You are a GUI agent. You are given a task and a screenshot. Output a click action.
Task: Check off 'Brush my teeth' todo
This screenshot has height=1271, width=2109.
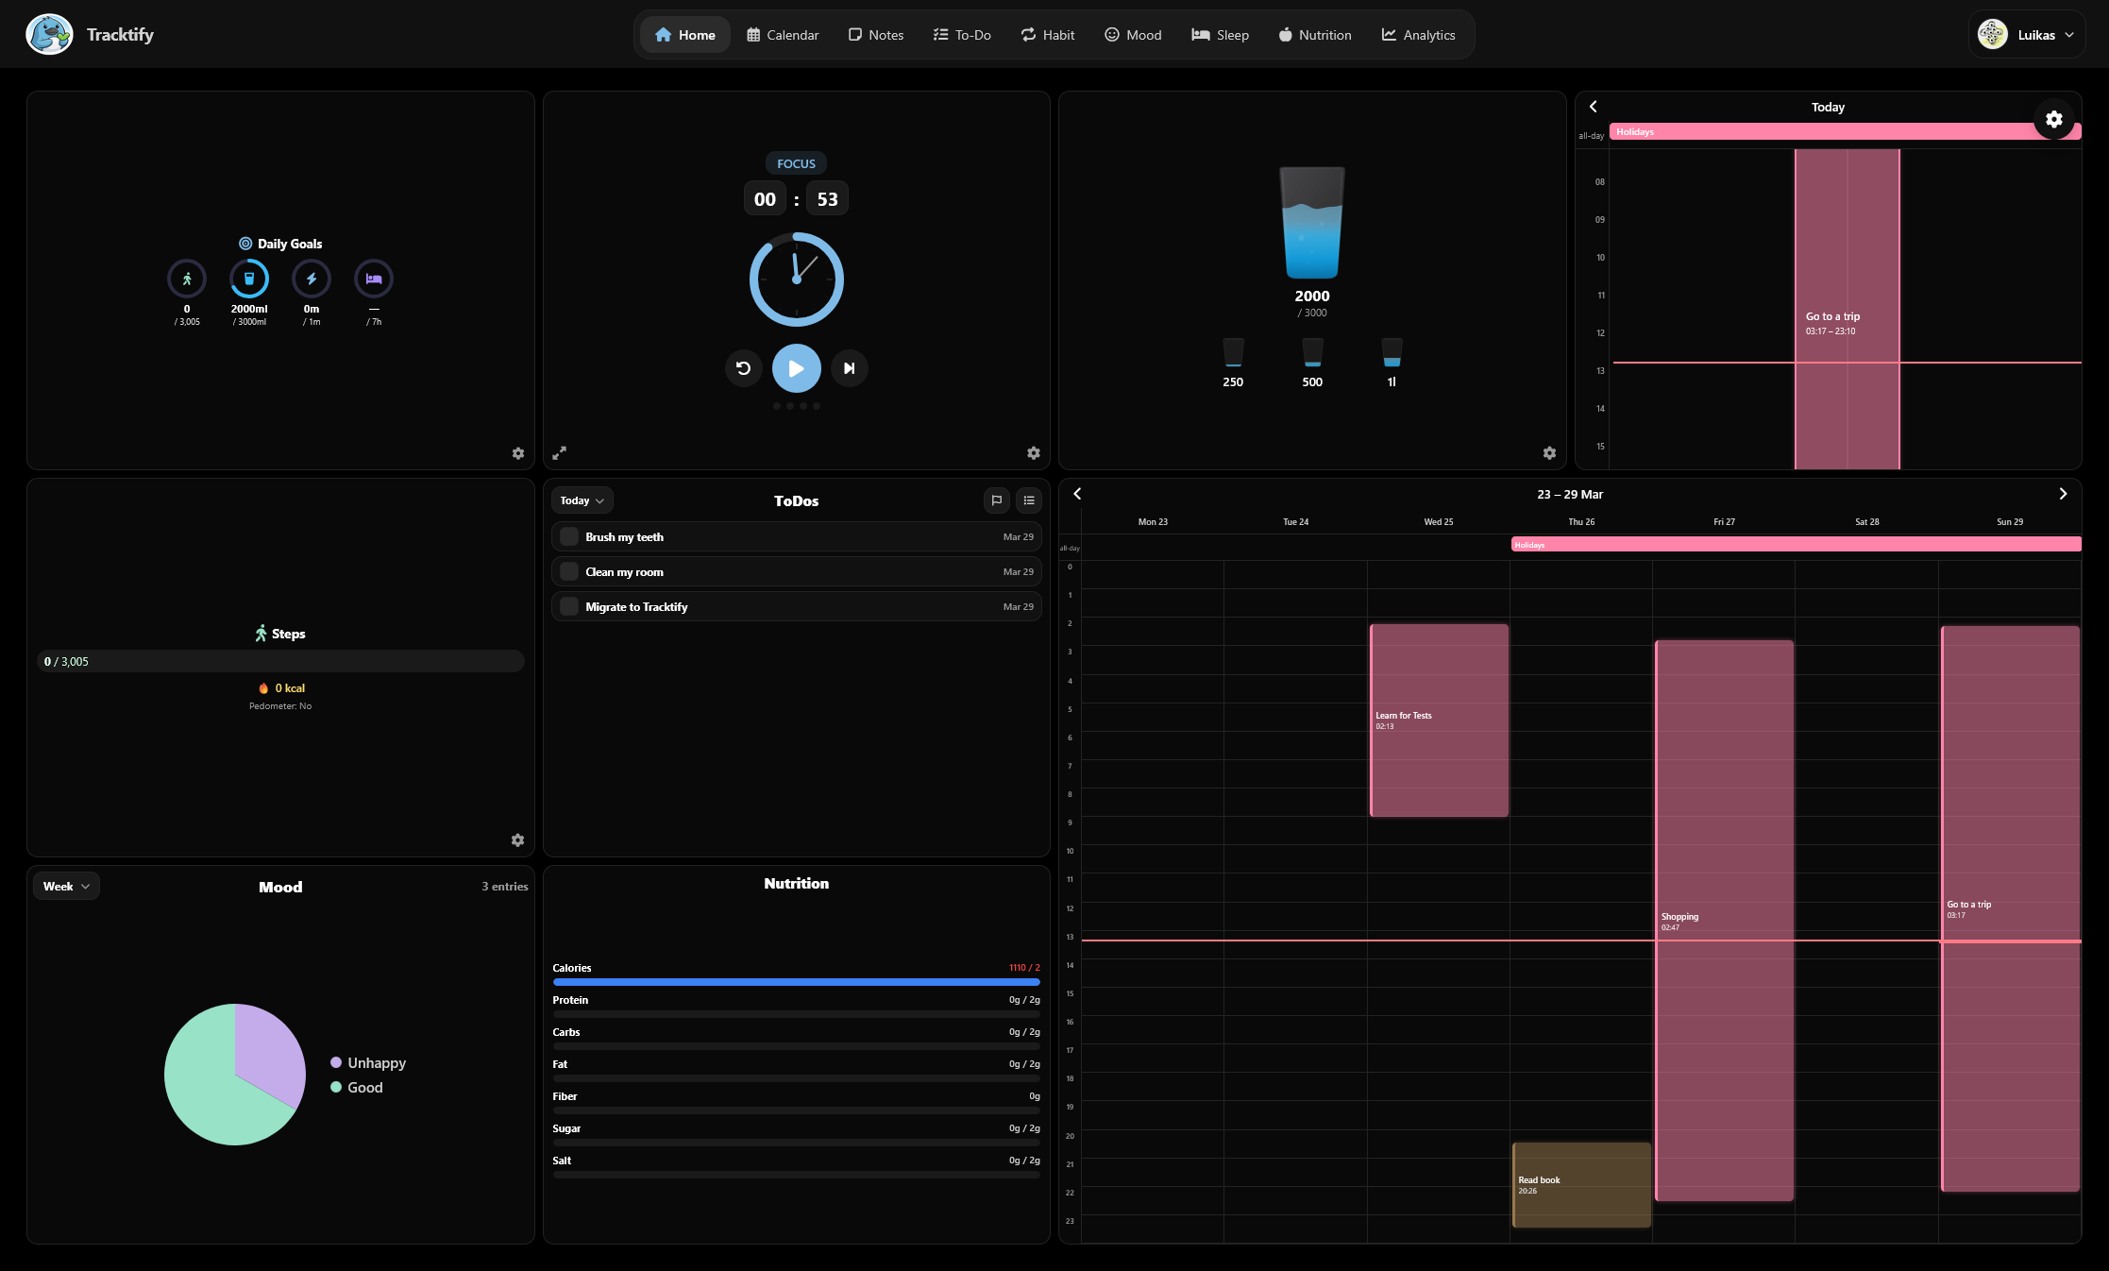coord(569,536)
